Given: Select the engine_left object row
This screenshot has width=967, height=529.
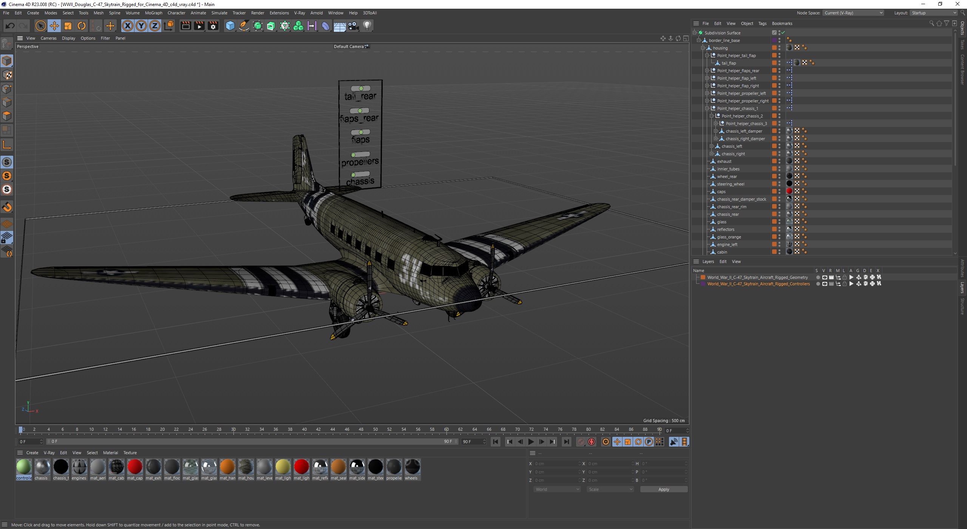Looking at the screenshot, I should (x=727, y=244).
